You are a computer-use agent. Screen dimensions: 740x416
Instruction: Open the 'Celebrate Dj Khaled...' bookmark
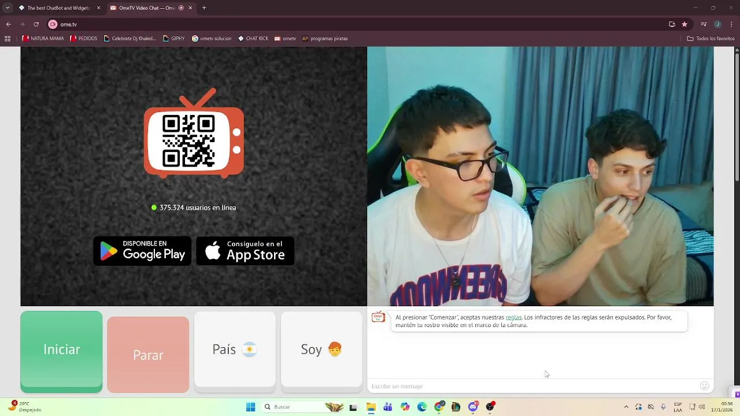(x=130, y=39)
